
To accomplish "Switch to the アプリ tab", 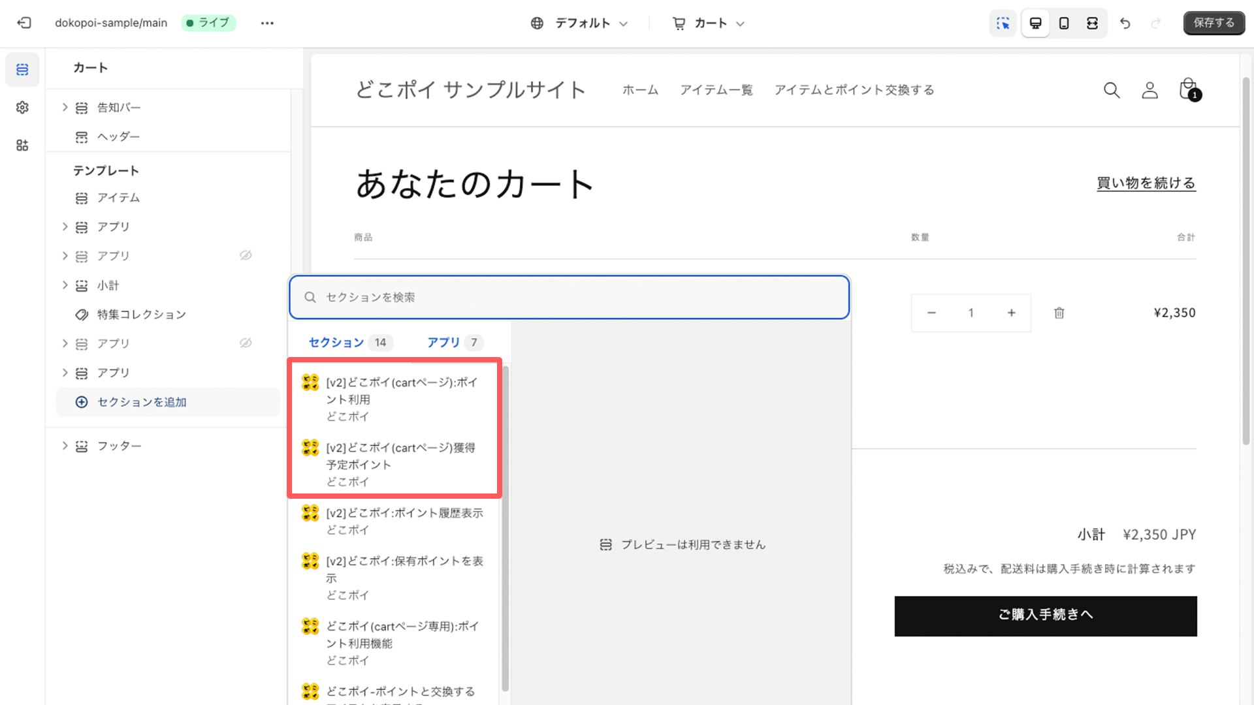I will tap(455, 343).
